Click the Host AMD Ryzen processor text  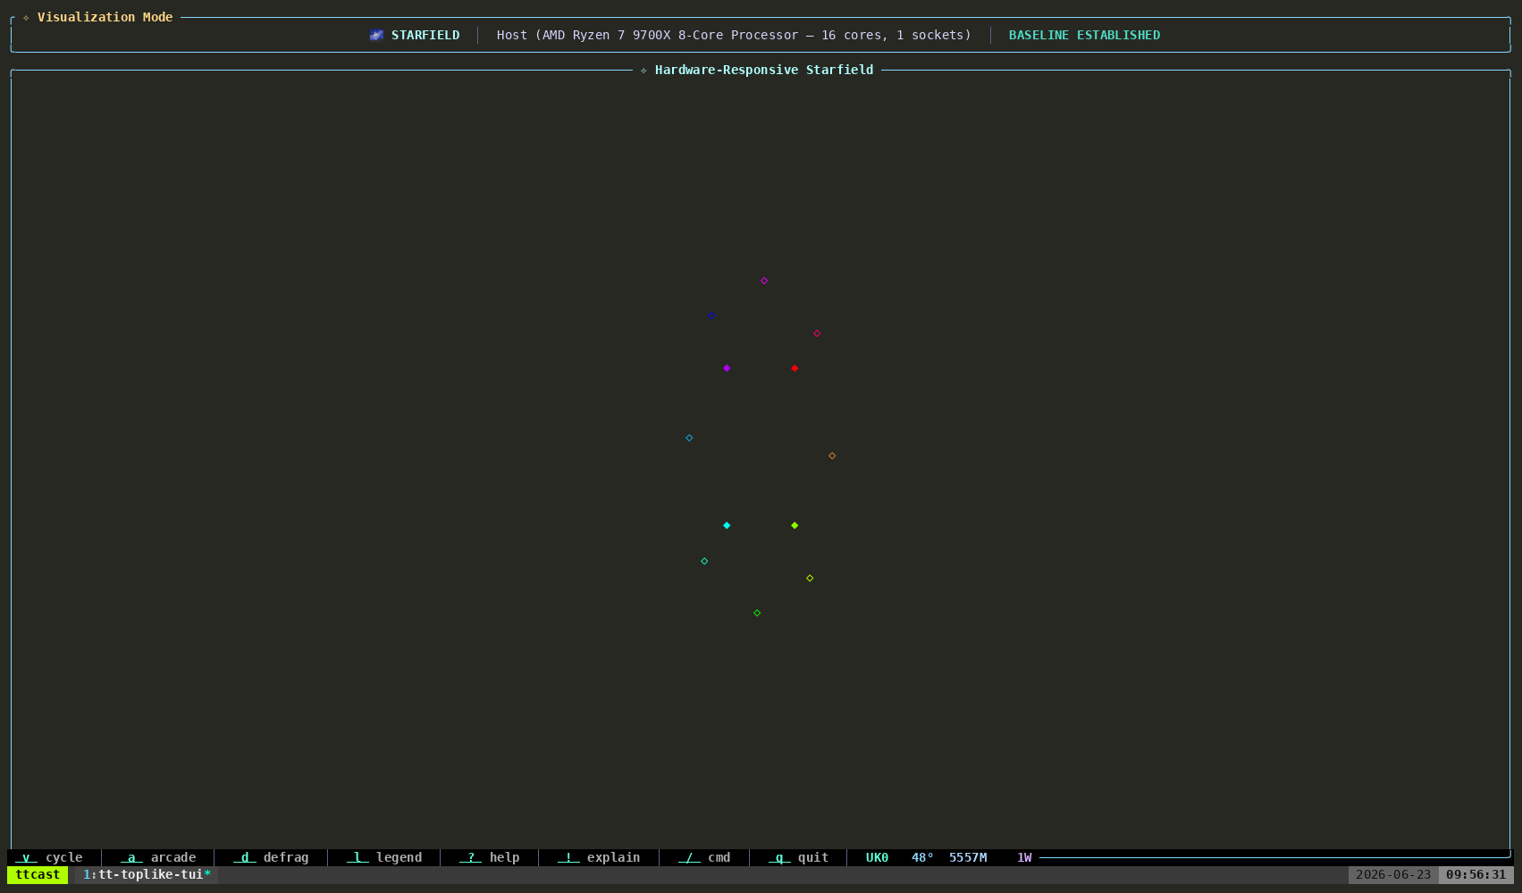pyautogui.click(x=734, y=35)
